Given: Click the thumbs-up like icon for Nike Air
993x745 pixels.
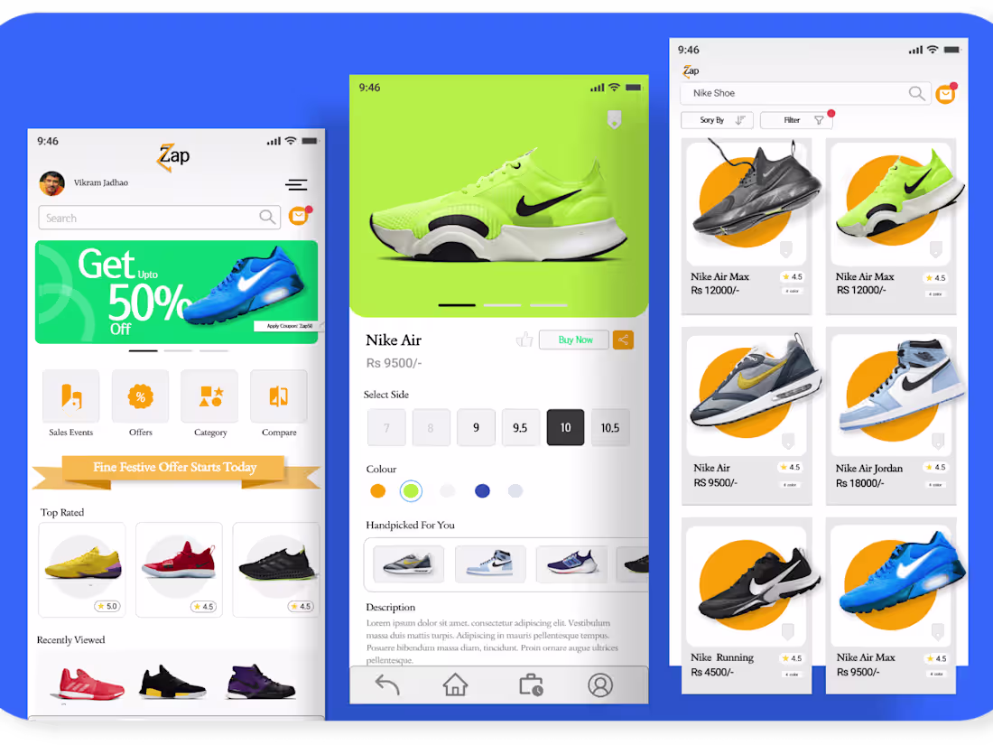Looking at the screenshot, I should tap(524, 340).
